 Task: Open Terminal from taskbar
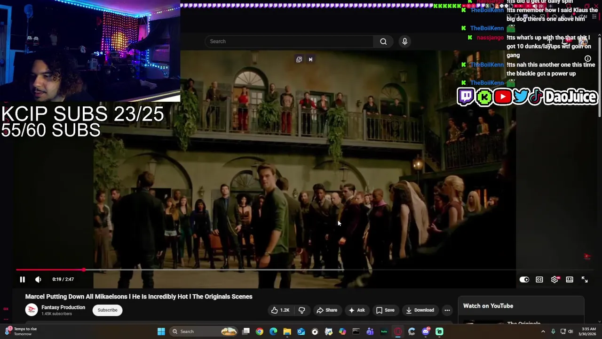click(x=356, y=331)
